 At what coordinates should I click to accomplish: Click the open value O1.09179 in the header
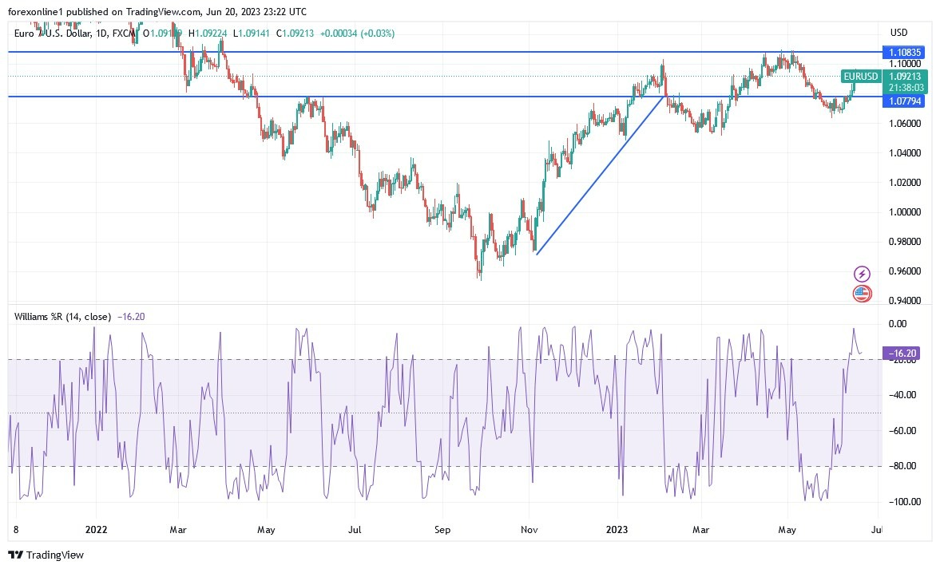click(162, 34)
